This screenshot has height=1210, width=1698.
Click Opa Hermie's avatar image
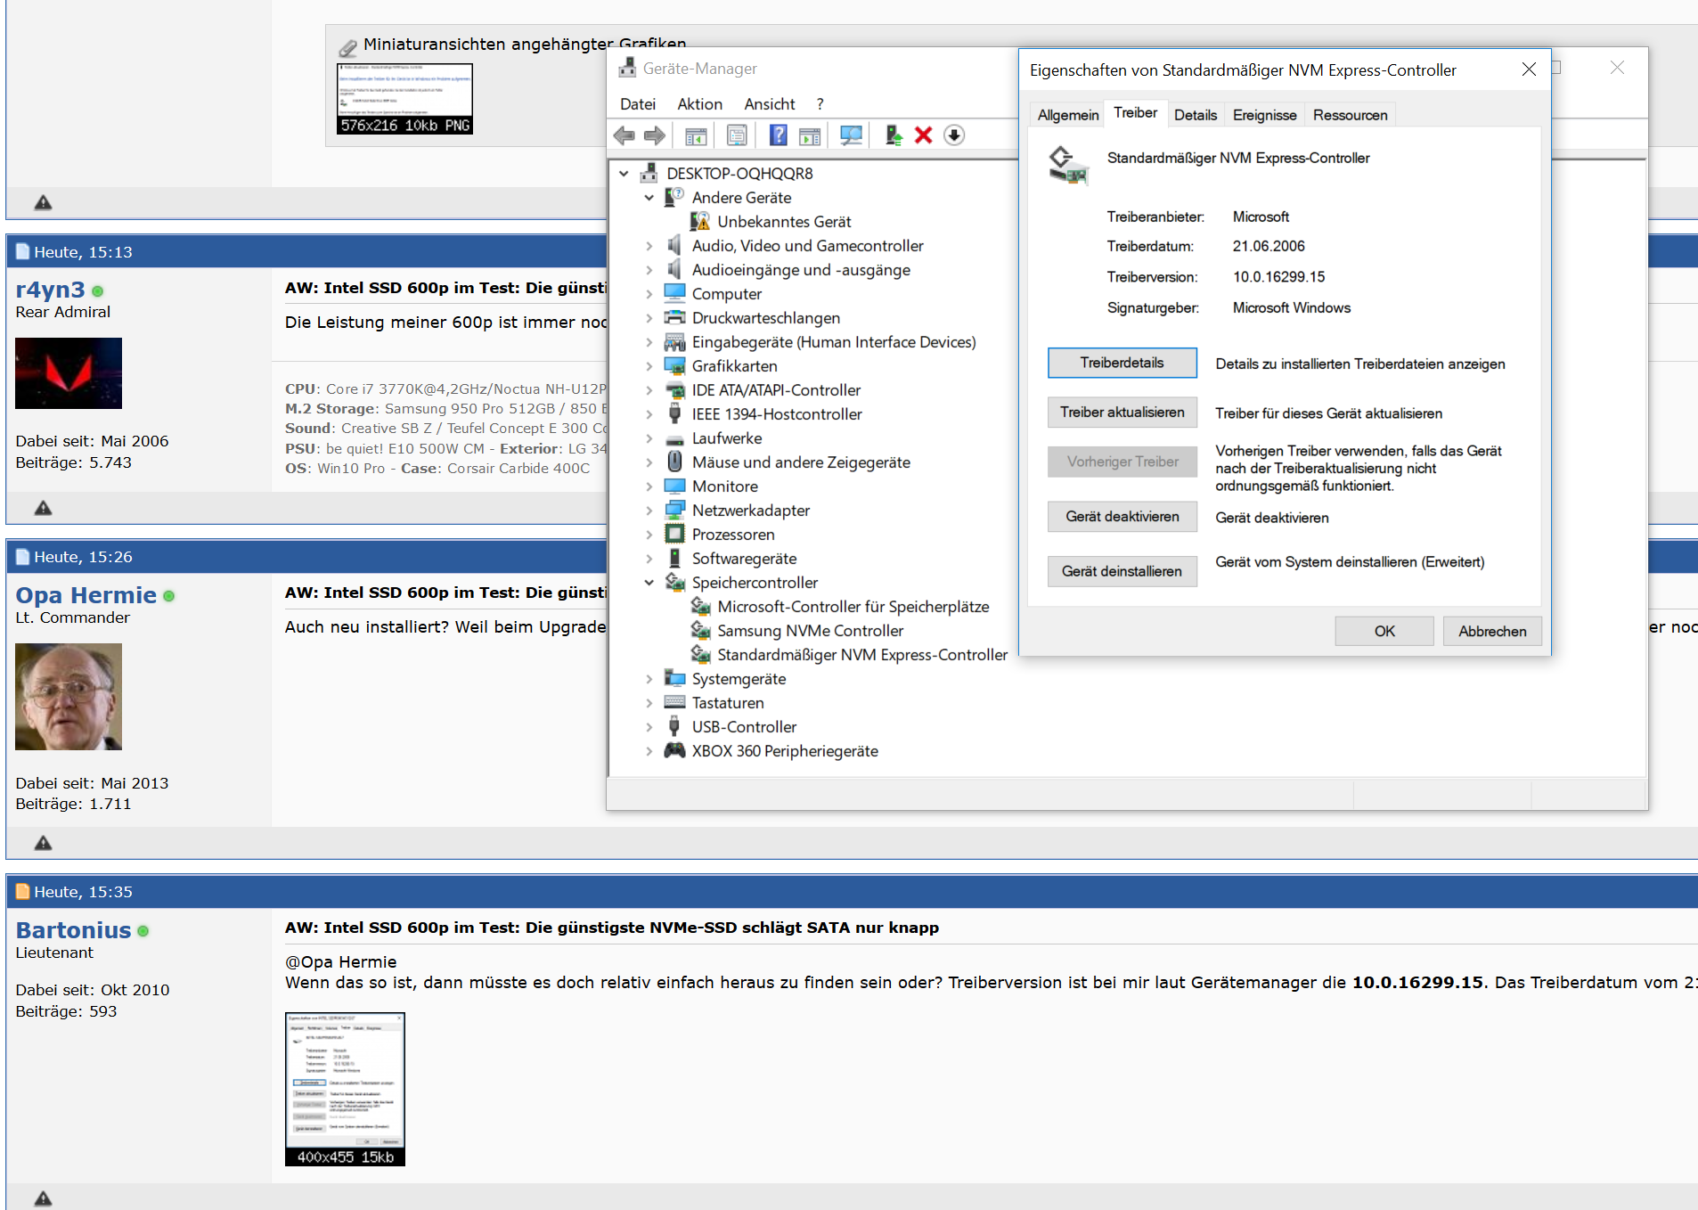click(x=69, y=697)
